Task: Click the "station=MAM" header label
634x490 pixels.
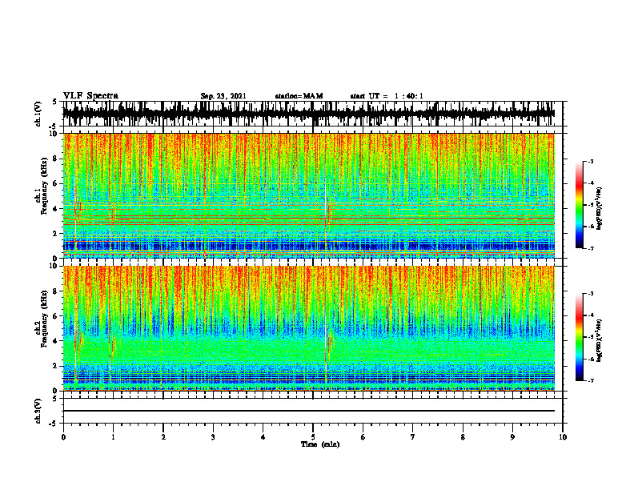Action: [x=299, y=96]
